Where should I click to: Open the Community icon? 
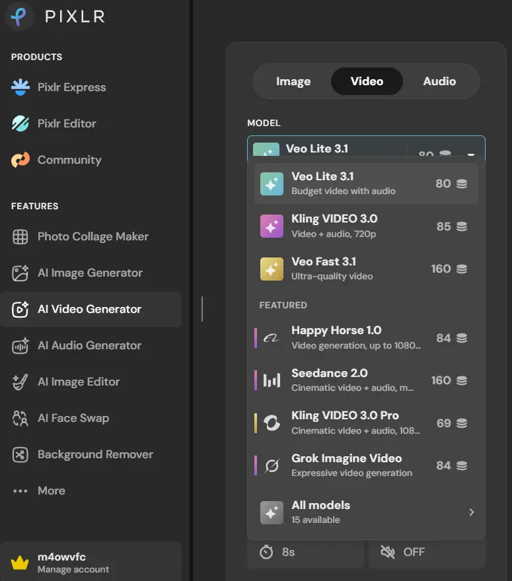click(x=20, y=160)
